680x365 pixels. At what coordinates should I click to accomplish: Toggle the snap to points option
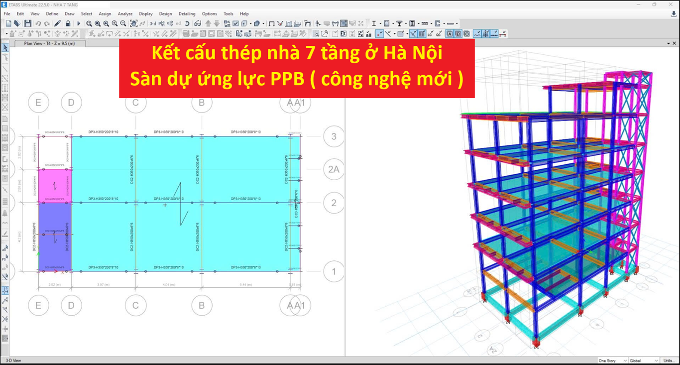pyautogui.click(x=379, y=34)
